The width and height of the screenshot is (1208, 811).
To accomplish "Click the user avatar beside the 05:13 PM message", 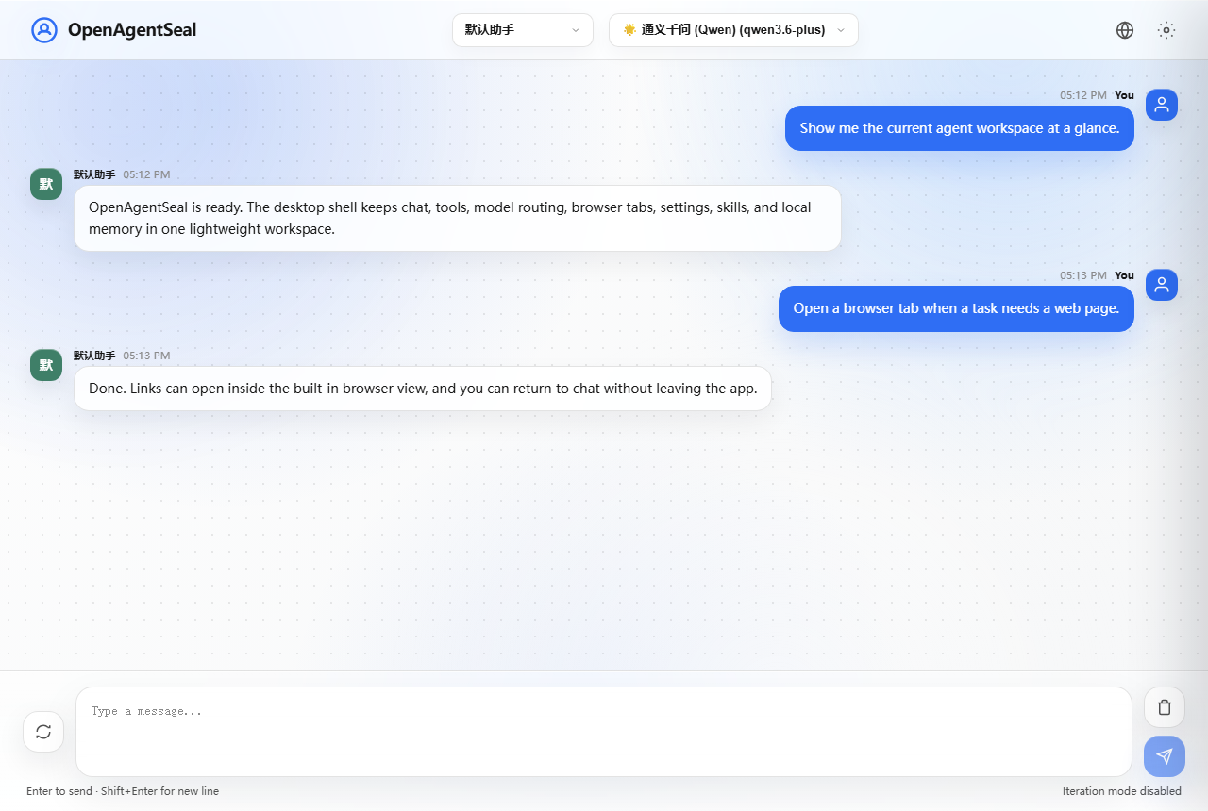I will click(x=1162, y=285).
